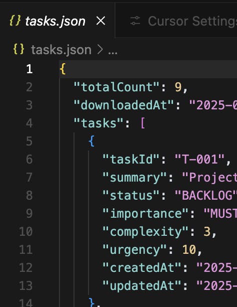Image resolution: width=237 pixels, height=307 pixels.
Task: Click line number 13 in gutter
Action: coord(26,286)
